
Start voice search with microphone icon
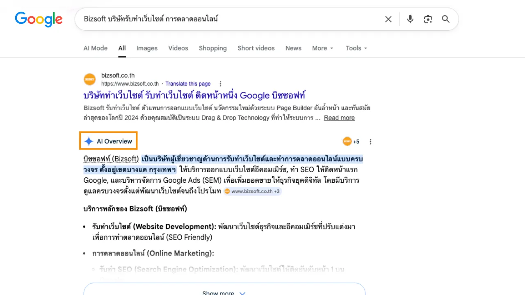(410, 19)
